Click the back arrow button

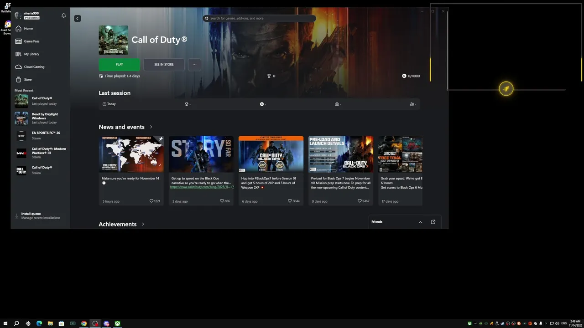(x=77, y=18)
